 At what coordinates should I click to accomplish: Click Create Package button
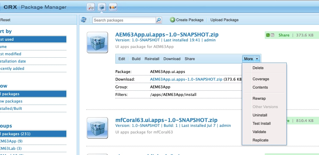[187, 20]
